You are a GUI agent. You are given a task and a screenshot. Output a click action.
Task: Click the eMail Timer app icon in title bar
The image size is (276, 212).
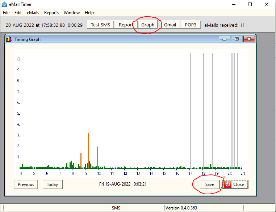point(4,4)
